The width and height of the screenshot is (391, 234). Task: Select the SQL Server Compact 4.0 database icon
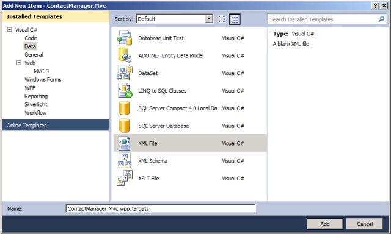pyautogui.click(x=124, y=108)
